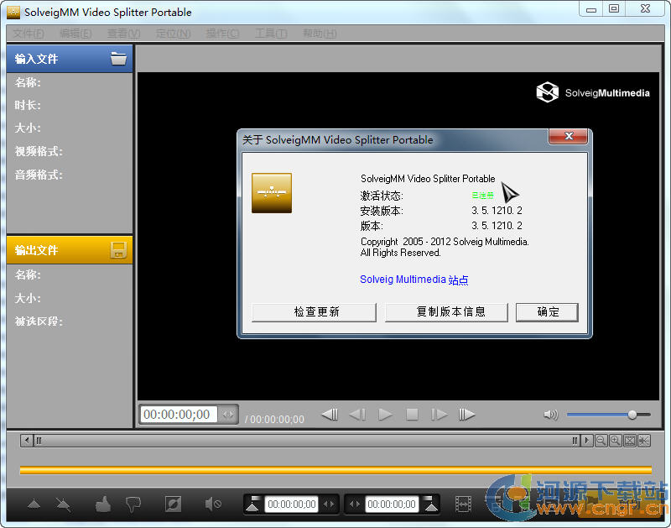Mute the volume speaker icon
Screen dimensions: 671x528
pyautogui.click(x=550, y=415)
